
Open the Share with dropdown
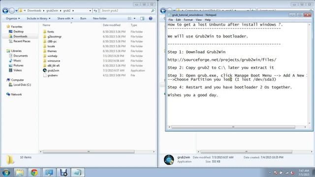tap(65, 19)
